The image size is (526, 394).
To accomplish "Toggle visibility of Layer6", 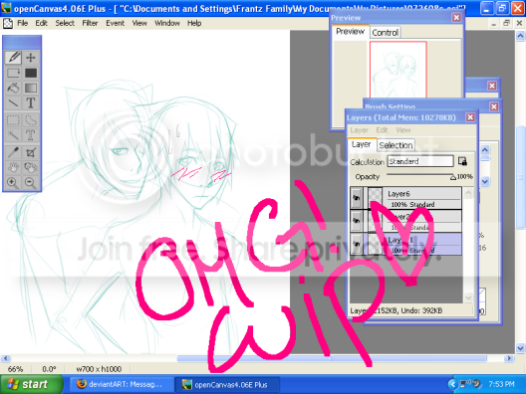I will click(357, 198).
